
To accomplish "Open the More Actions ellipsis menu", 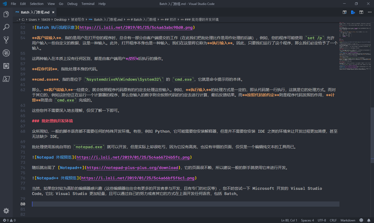I will point(370,12).
